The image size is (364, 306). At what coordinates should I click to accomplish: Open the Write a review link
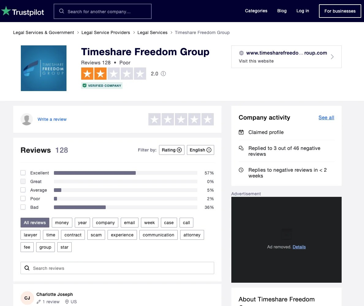[52, 119]
